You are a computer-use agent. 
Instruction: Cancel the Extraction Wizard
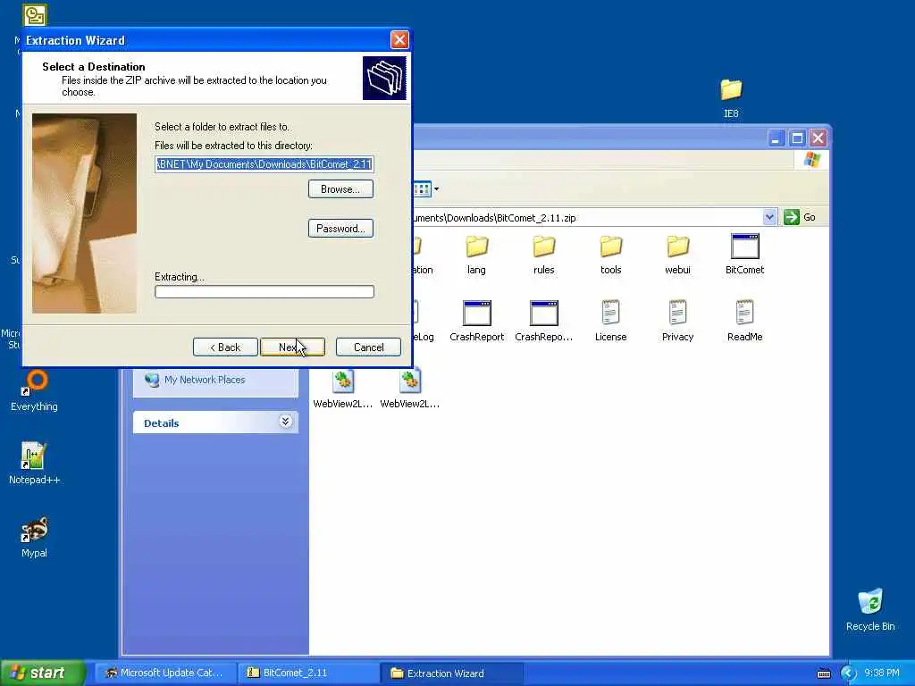tap(368, 347)
